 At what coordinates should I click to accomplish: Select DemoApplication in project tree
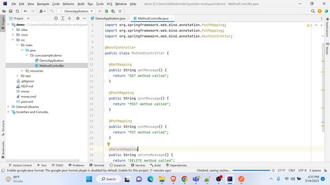[x=52, y=61]
